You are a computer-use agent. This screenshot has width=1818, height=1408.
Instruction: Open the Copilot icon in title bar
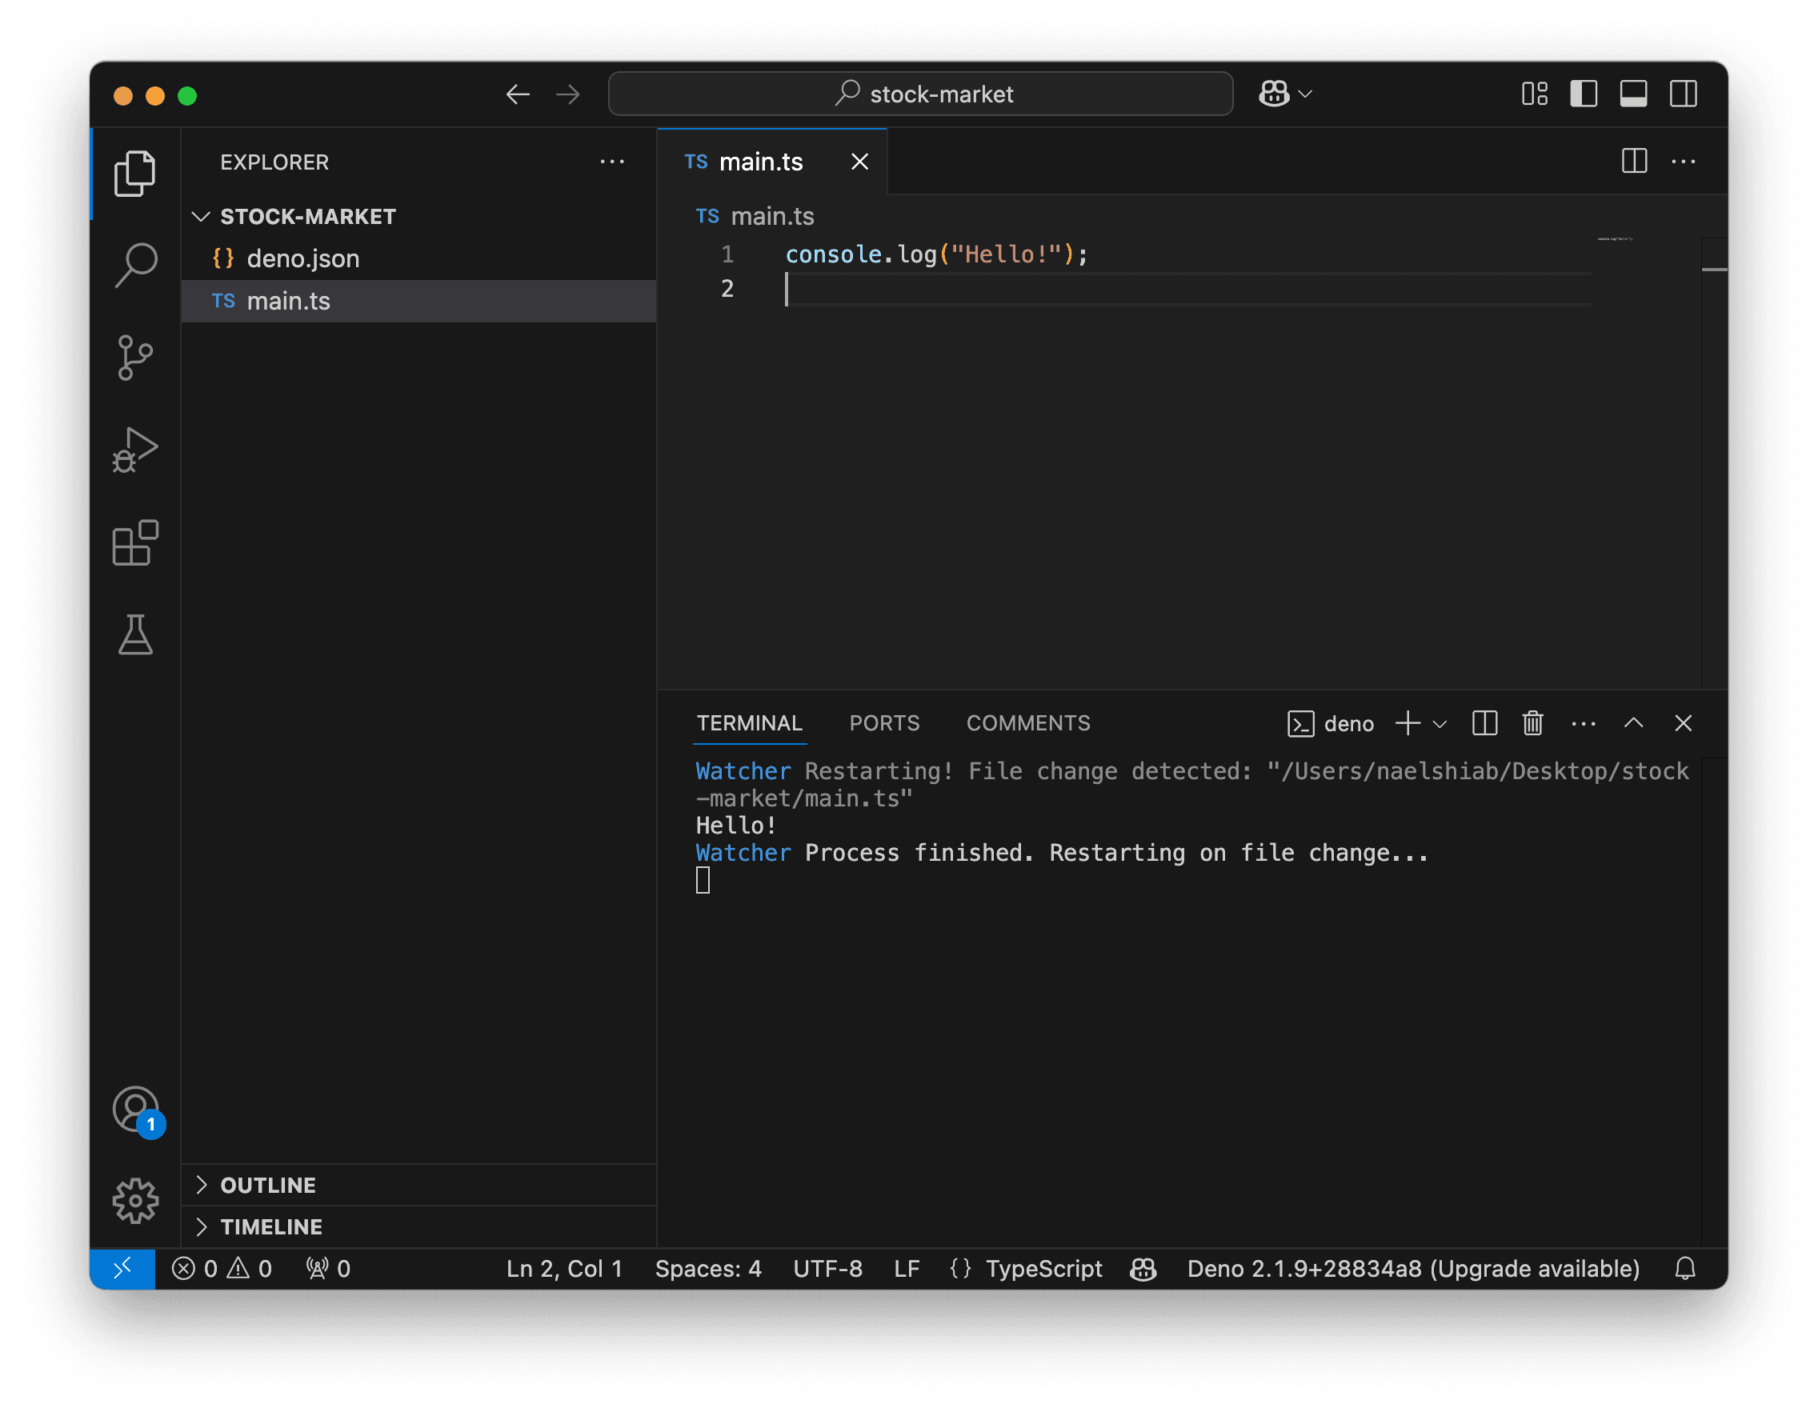point(1273,94)
